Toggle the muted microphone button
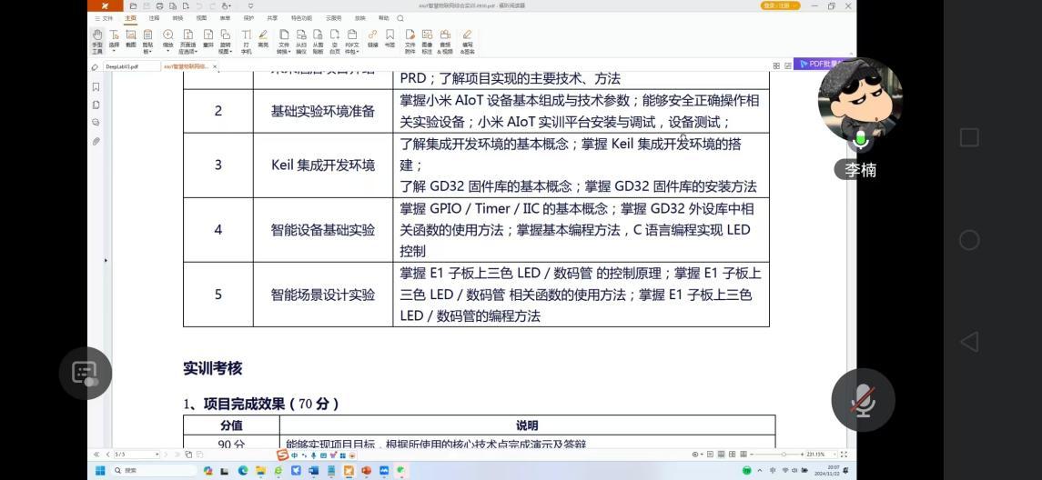Screen dimensions: 1042x480 (x=863, y=400)
